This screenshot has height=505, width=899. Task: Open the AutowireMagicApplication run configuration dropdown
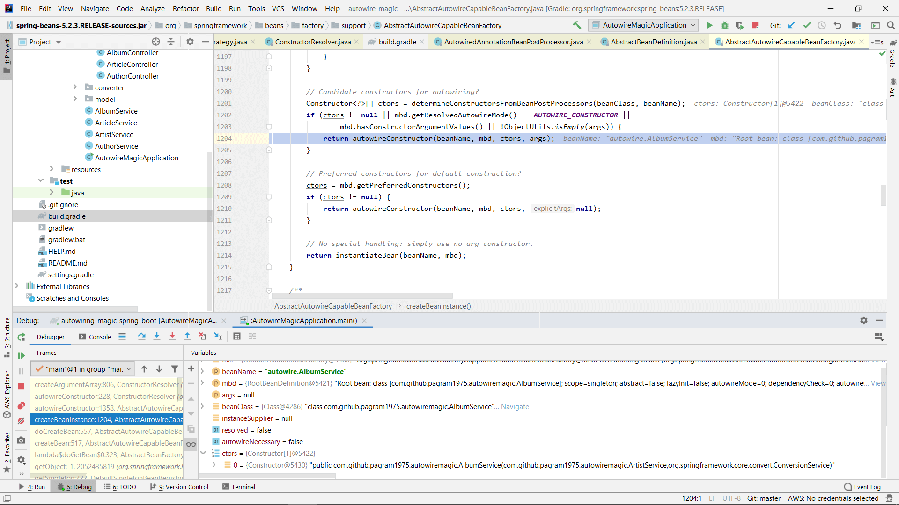(x=643, y=25)
